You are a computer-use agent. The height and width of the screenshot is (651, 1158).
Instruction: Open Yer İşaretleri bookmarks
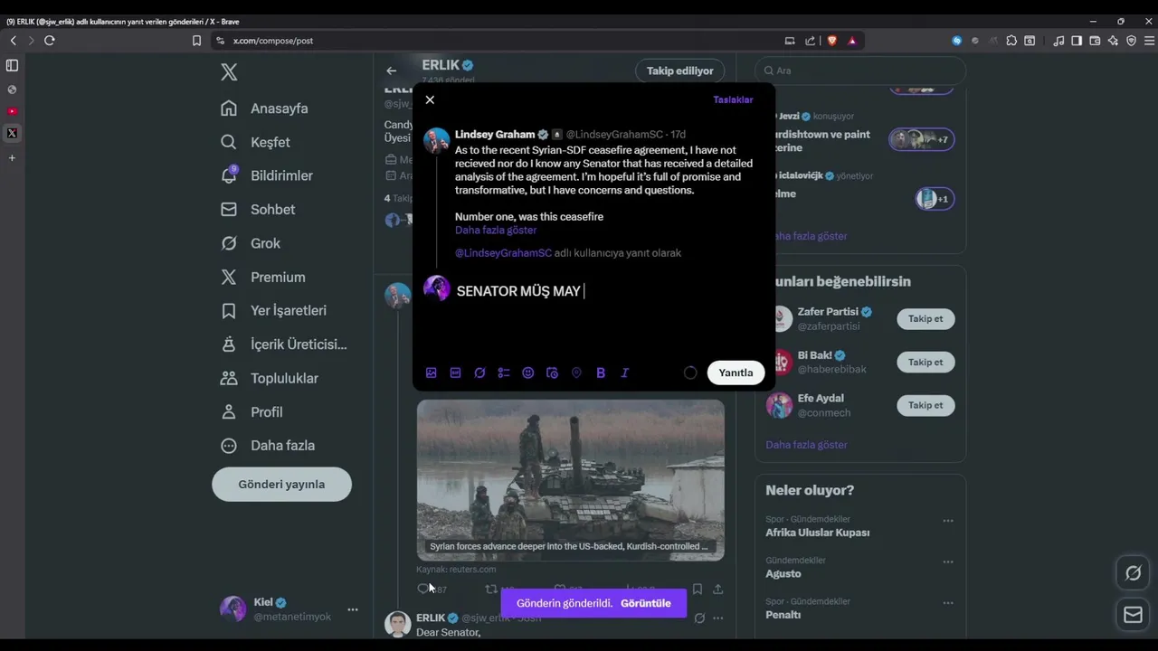click(273, 311)
